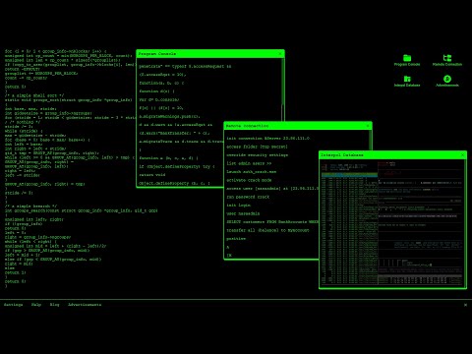Click the Program Console title bar

[x=210, y=54]
